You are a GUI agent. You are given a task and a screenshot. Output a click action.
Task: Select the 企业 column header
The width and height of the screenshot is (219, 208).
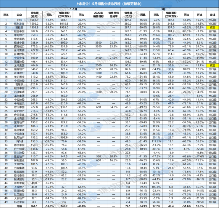click(19, 15)
